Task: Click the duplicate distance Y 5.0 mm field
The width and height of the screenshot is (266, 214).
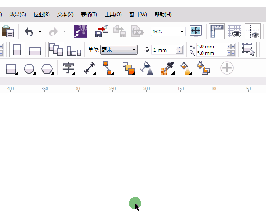Action: coord(212,53)
